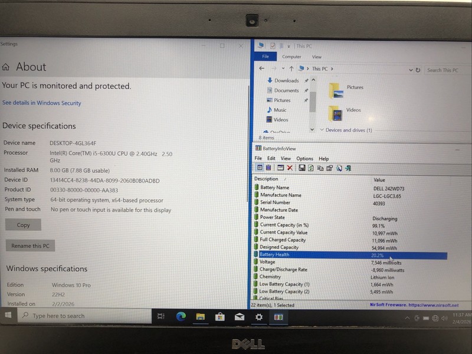Refresh battery info with the refresh icon
Viewport: 472px width, 354px height.
tap(311, 168)
